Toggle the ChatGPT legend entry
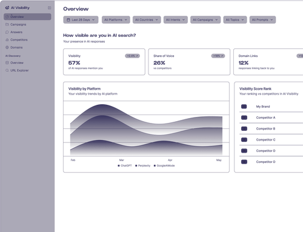Image resolution: width=303 pixels, height=232 pixels. [x=125, y=165]
